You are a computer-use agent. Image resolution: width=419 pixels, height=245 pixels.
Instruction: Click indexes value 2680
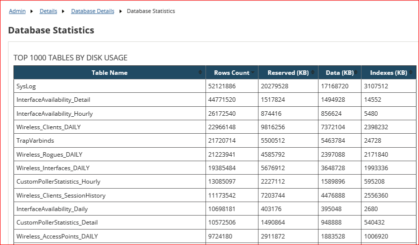click(x=370, y=209)
